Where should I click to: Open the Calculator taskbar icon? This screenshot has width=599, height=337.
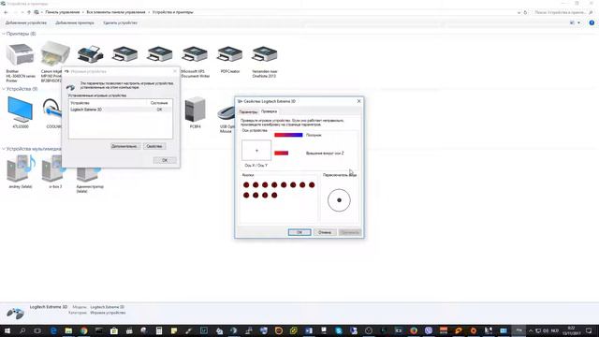(x=159, y=330)
